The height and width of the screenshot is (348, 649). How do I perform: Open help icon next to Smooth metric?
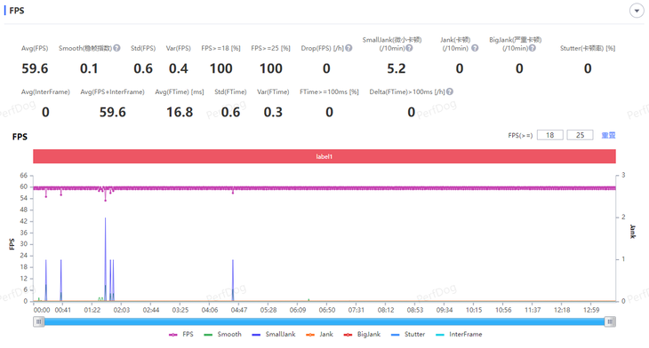pyautogui.click(x=116, y=48)
